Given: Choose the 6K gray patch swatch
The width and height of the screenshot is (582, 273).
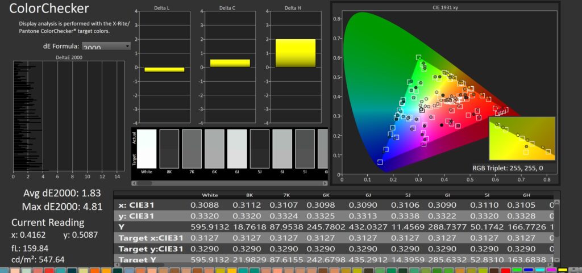Looking at the screenshot, I should point(214,149).
